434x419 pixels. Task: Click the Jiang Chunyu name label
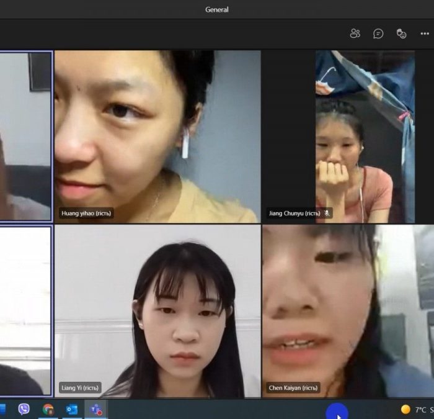[x=294, y=213]
